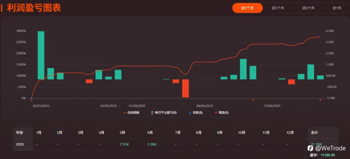Click the largest red loss bar
This screenshot has width=350, height=159.
(185, 89)
